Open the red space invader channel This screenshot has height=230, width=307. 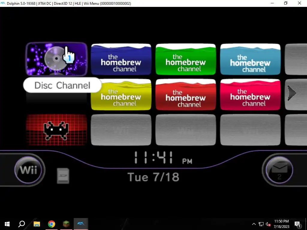point(56,130)
